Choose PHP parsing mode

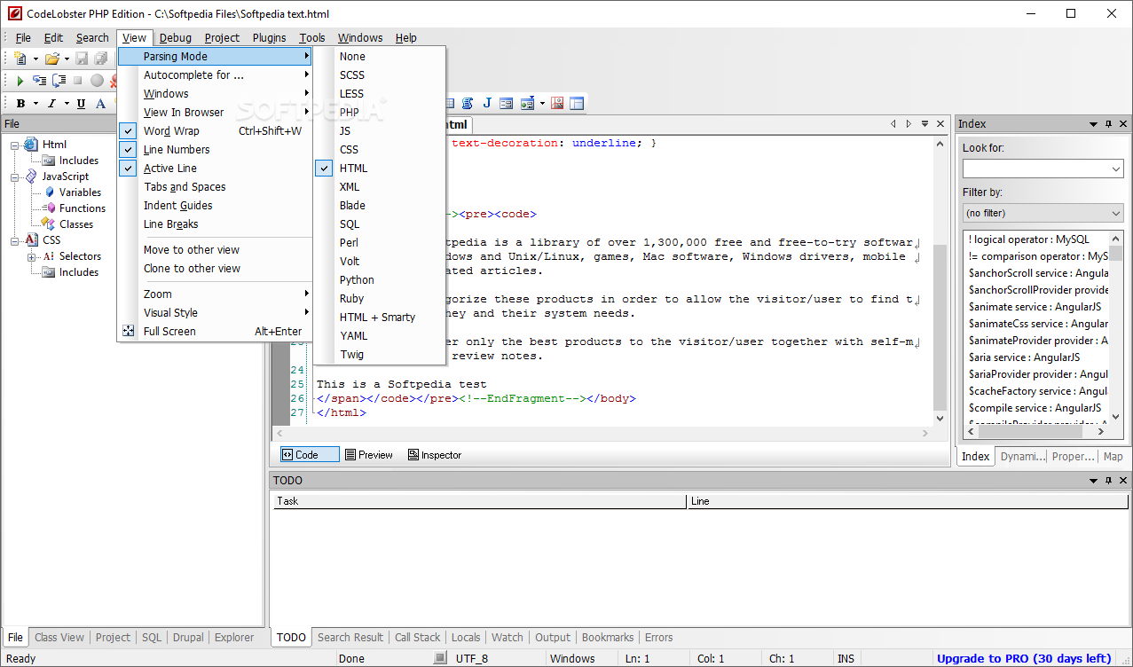coord(380,113)
